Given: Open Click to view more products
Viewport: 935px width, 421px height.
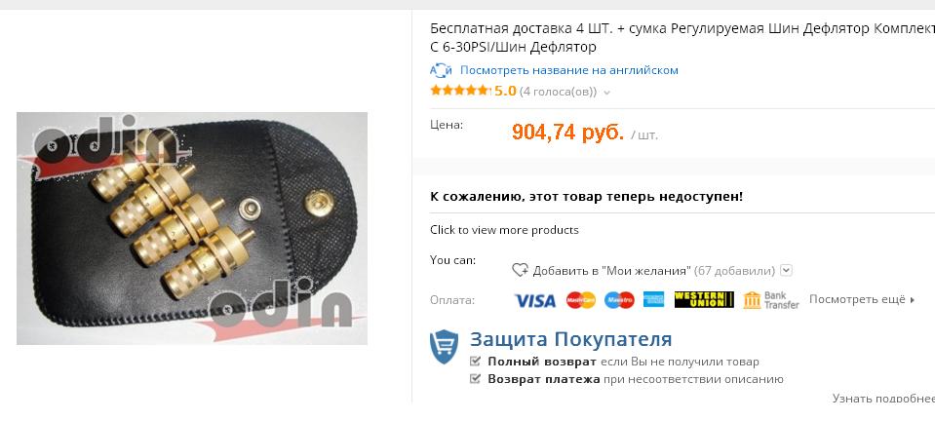Looking at the screenshot, I should (x=504, y=230).
